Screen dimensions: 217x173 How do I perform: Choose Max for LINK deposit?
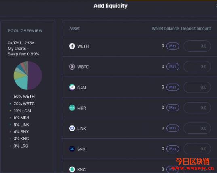click(x=173, y=128)
